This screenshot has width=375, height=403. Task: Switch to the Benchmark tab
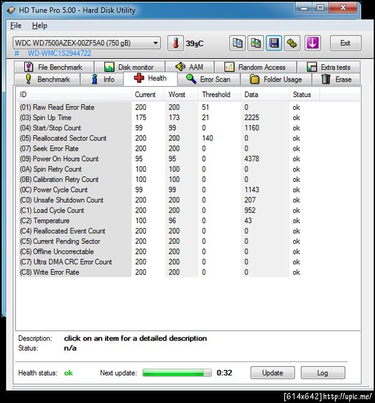[x=47, y=79]
